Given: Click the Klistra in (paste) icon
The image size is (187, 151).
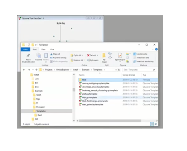Looking at the screenshot, I should pyautogui.click(x=46, y=56).
